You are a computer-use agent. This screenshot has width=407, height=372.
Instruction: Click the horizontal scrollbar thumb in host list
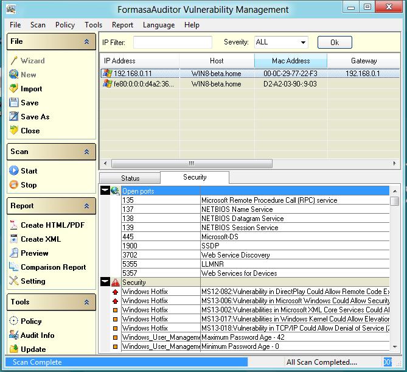[x=192, y=163]
